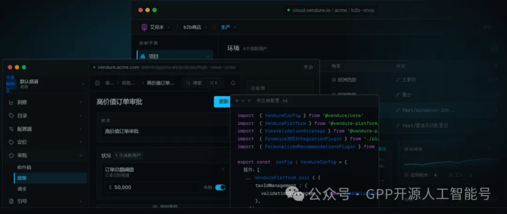The height and width of the screenshot is (214, 507).
Task: Open 请求 under 审批
Action: [22, 189]
